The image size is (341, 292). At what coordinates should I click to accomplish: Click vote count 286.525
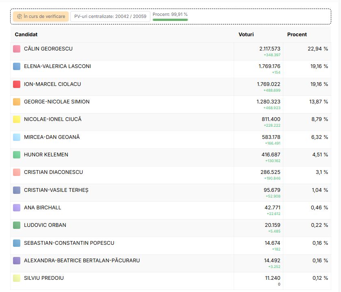pyautogui.click(x=270, y=172)
